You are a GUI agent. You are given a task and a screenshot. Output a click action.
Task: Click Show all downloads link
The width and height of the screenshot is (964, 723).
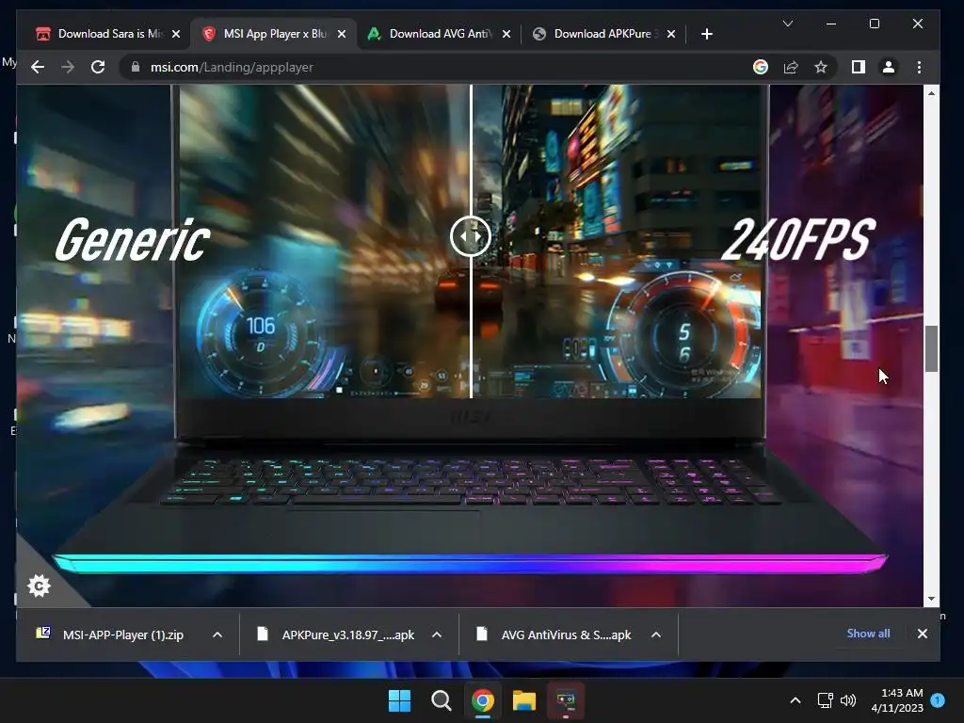pyautogui.click(x=868, y=634)
